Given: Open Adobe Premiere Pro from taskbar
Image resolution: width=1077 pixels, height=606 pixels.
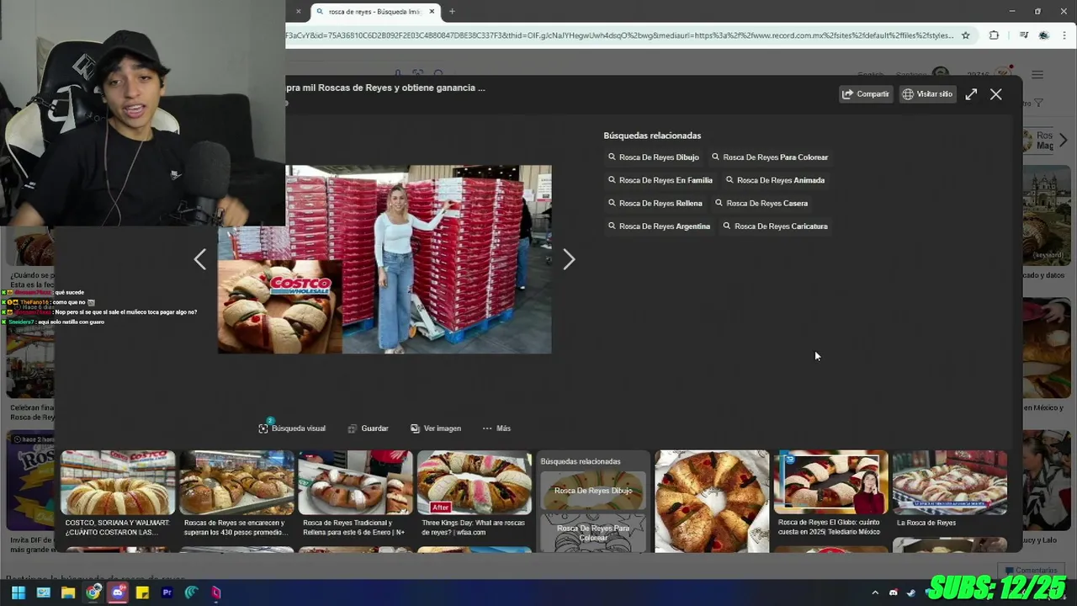Looking at the screenshot, I should click(167, 593).
